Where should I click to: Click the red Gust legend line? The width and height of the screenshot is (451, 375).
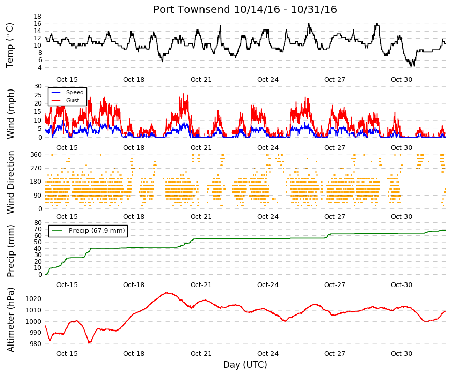[x=55, y=100]
